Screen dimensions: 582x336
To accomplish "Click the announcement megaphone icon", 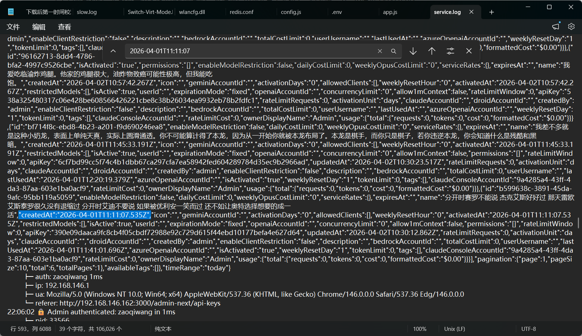I will [x=556, y=26].
